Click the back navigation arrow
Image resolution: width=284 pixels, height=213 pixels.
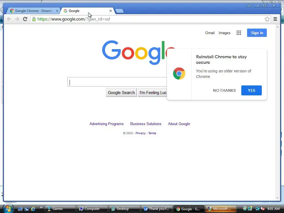[x=9, y=19]
